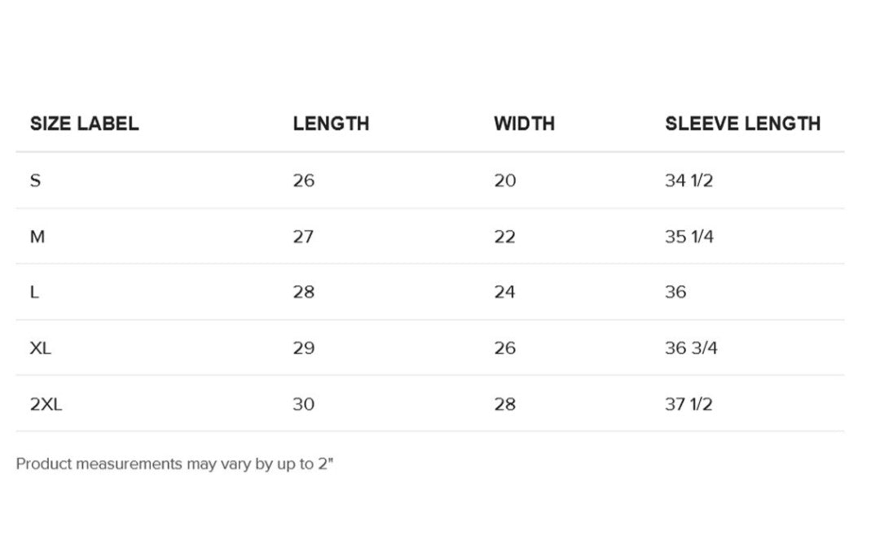Click the length value 30 for size 2XL
The width and height of the screenshot is (880, 558).
(303, 404)
